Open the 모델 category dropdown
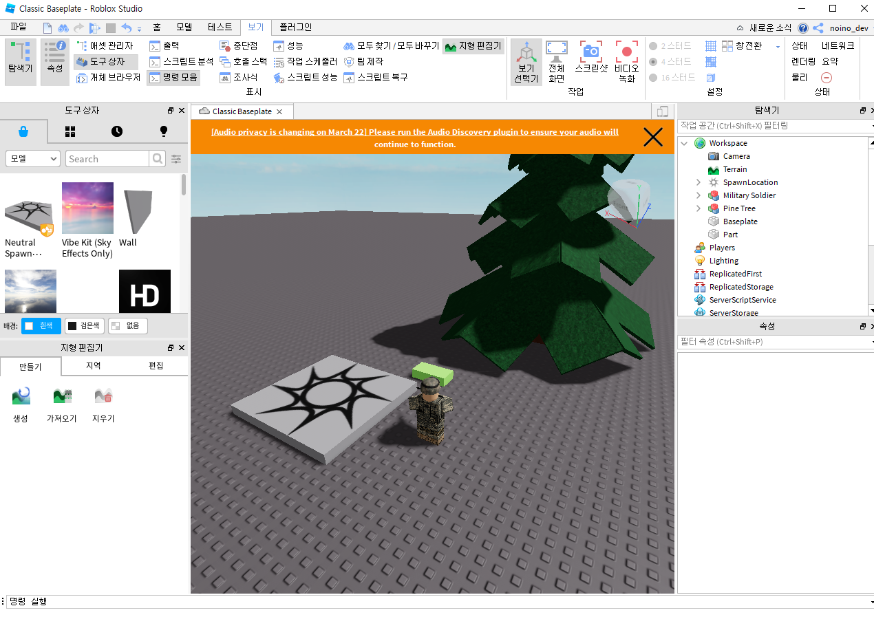 (33, 158)
